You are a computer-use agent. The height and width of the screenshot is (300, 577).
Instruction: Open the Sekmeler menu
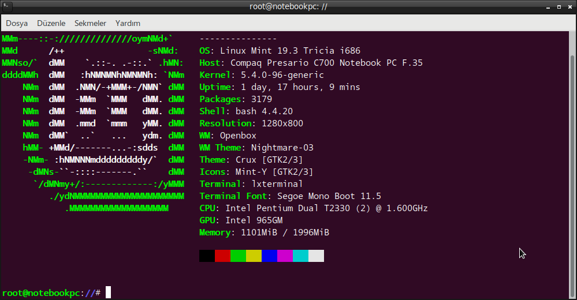(x=90, y=23)
